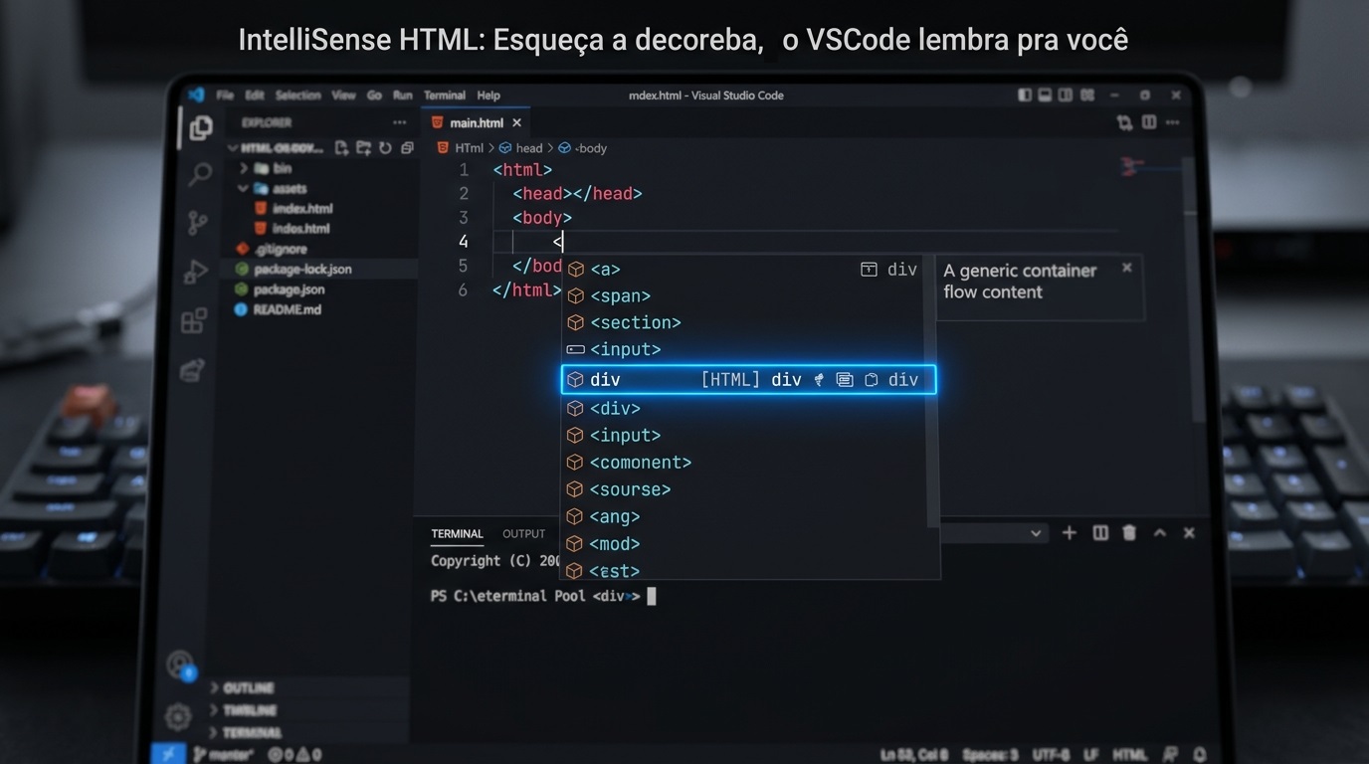Screen dimensions: 1369x764
Task: Open Explorer's more actions ellipsis
Action: 400,122
